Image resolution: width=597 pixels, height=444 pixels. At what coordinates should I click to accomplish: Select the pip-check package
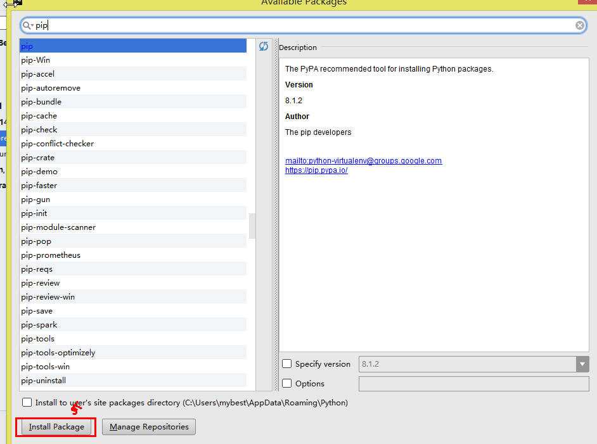(x=133, y=130)
